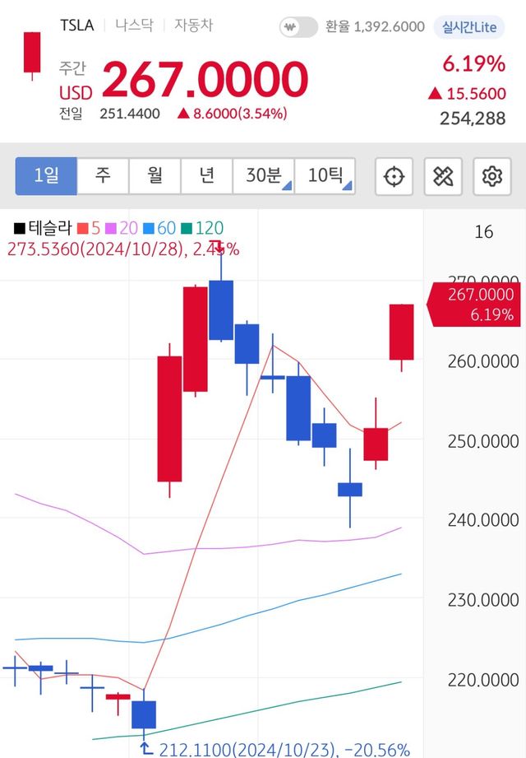Open the chart settings gear
526x758 pixels.
491,176
